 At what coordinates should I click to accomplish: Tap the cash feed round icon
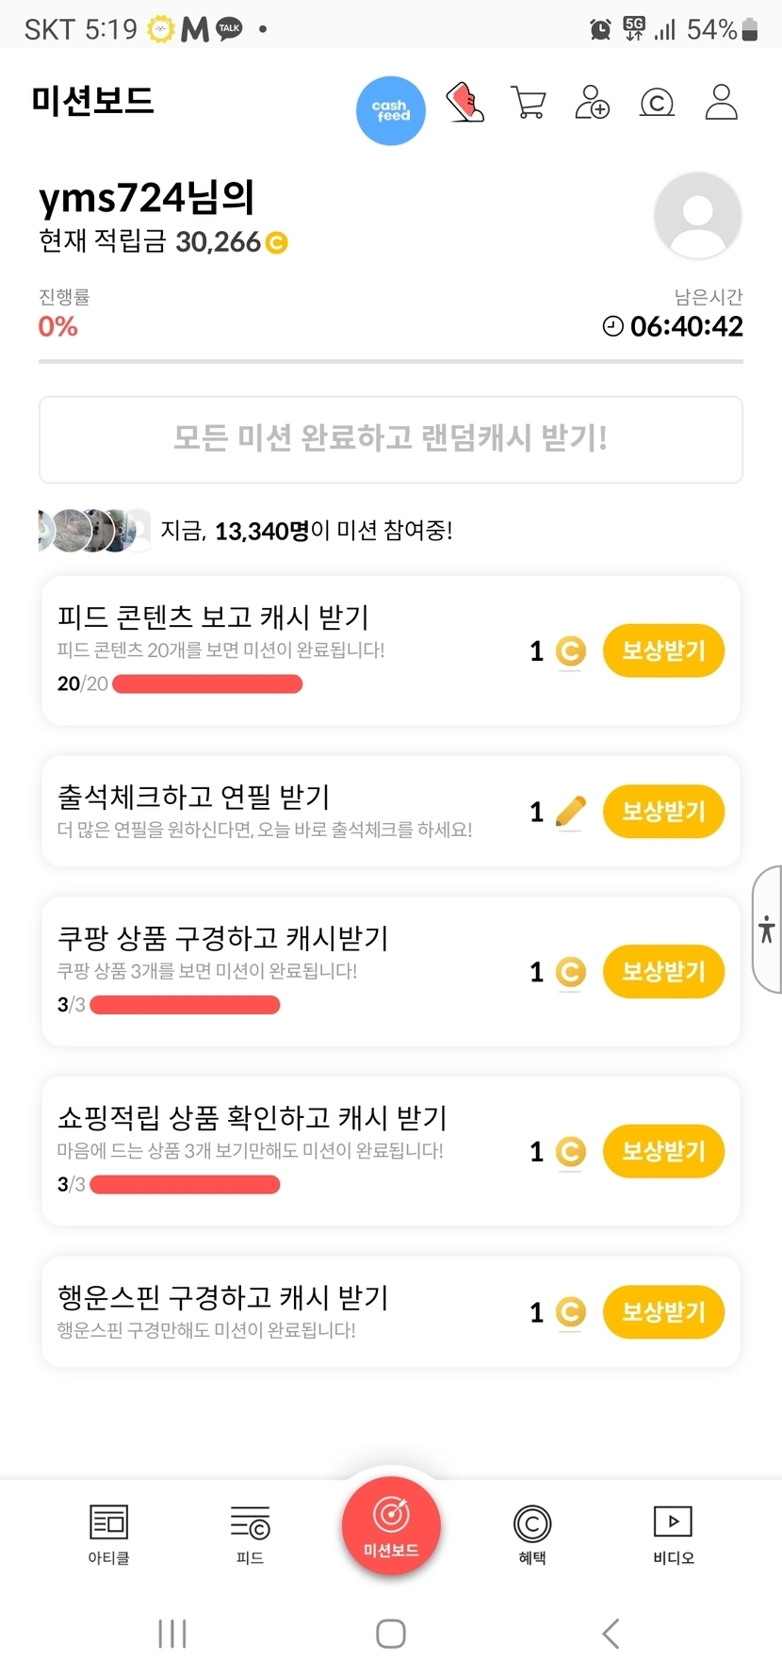pyautogui.click(x=390, y=110)
